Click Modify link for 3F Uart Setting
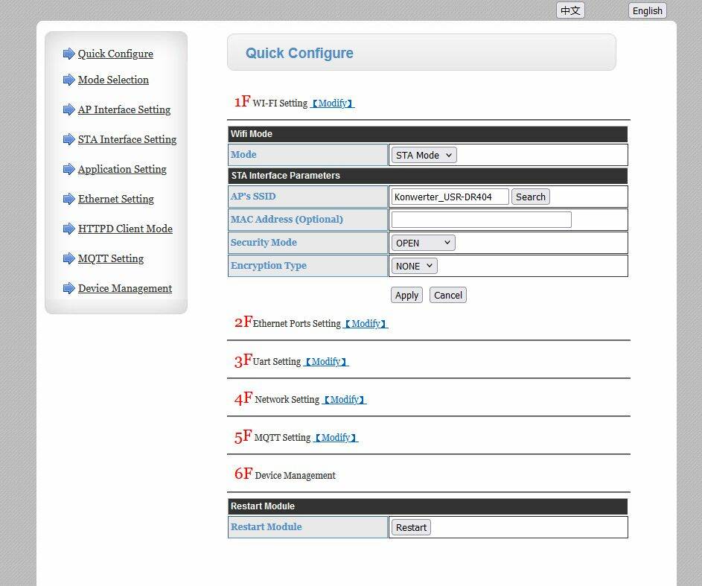702x586 pixels. pyautogui.click(x=326, y=362)
